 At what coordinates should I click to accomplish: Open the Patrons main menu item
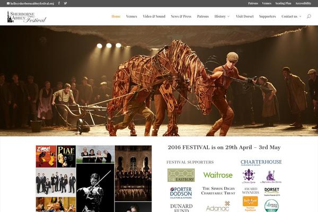(x=203, y=16)
